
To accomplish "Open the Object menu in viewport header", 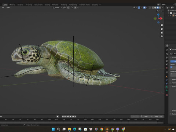I will (x=8, y=8).
